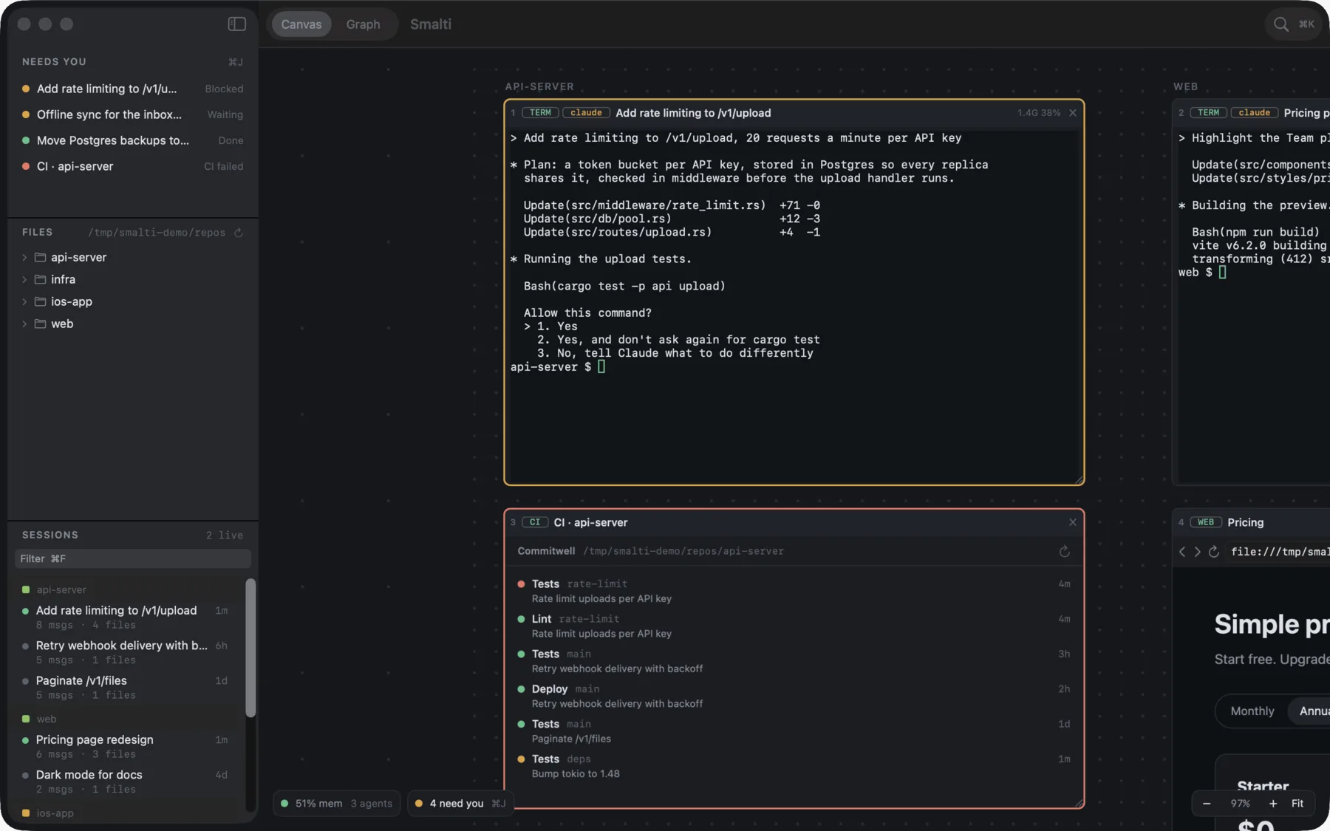The width and height of the screenshot is (1330, 831).
Task: Click the sessions Filter field
Action: tap(133, 559)
